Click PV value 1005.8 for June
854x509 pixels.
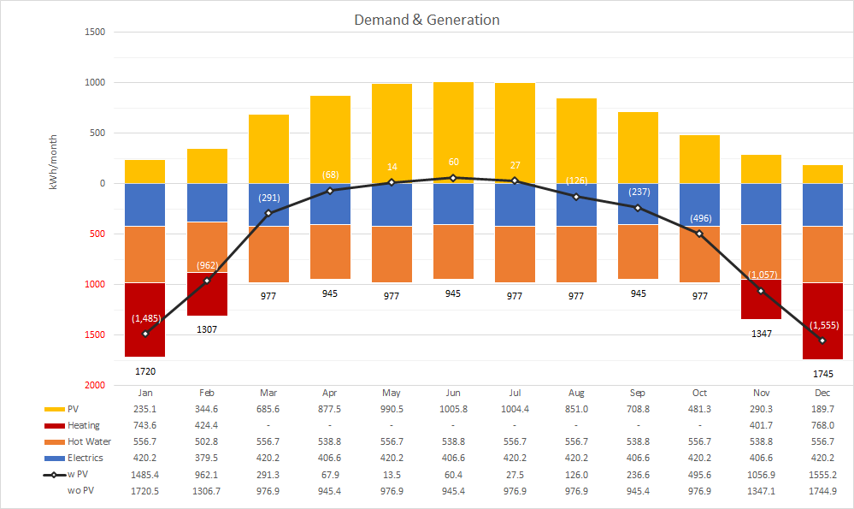(453, 409)
